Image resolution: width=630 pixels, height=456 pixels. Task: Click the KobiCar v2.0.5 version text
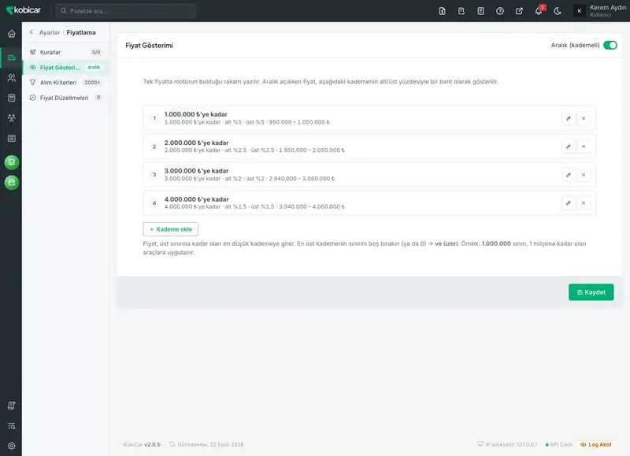coord(142,444)
